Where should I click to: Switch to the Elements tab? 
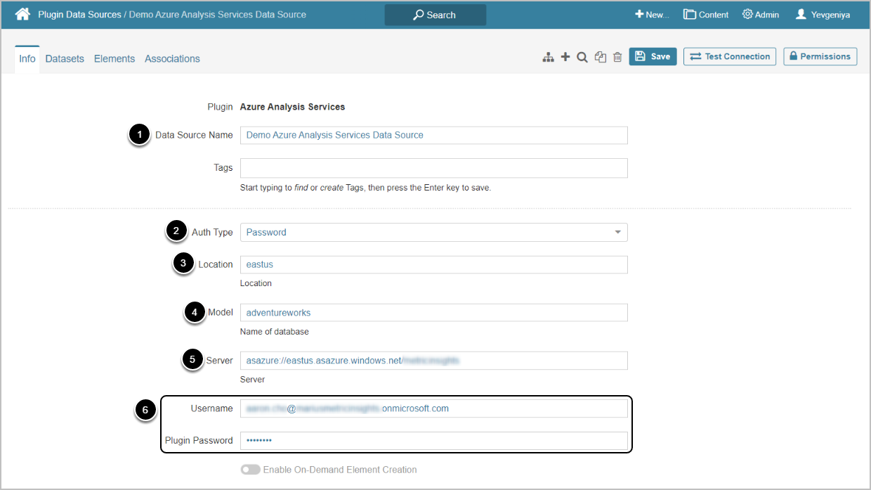click(x=114, y=59)
